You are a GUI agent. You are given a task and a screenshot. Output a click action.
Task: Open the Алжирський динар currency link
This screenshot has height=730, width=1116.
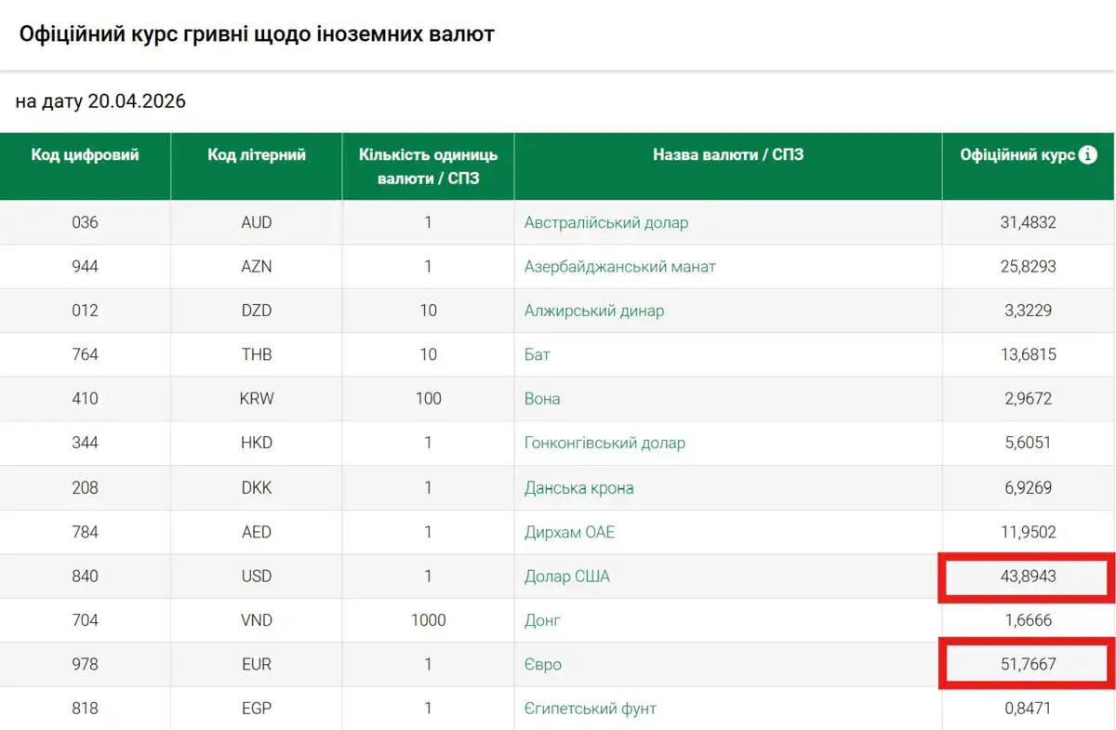point(594,311)
